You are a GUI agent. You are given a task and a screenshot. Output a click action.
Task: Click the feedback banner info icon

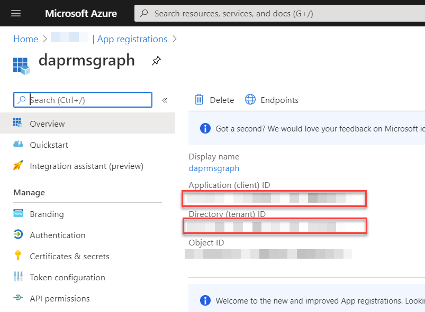205,128
